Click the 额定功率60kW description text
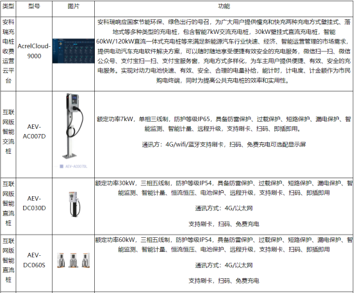Screen dimensions: 355x293 pos(224,244)
